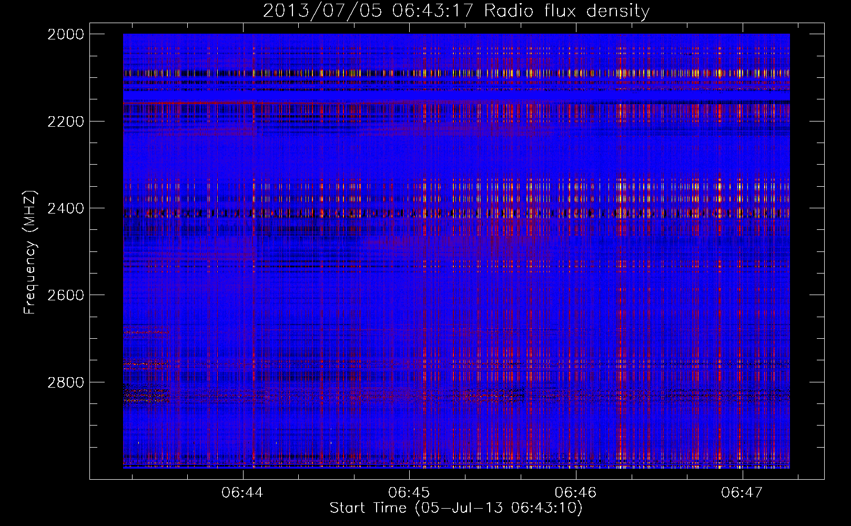Select the 06:47 time tick label
851x526 pixels.
point(742,493)
